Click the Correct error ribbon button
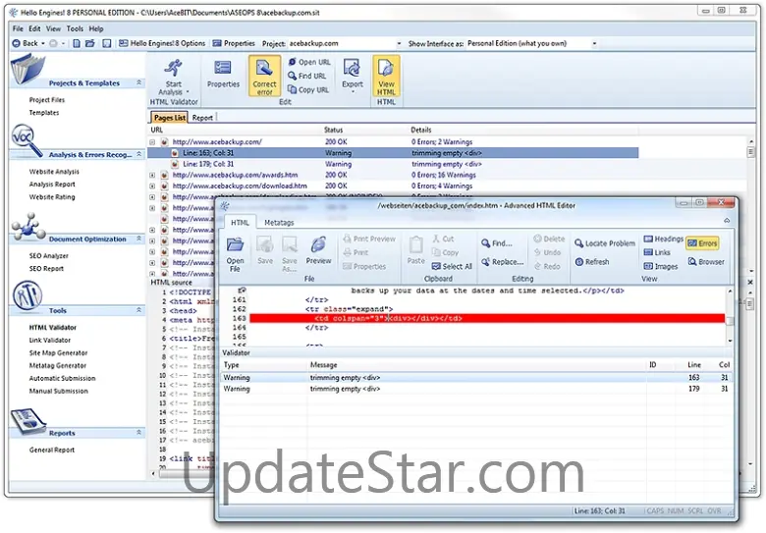Screen dimensions: 766x533 264,76
